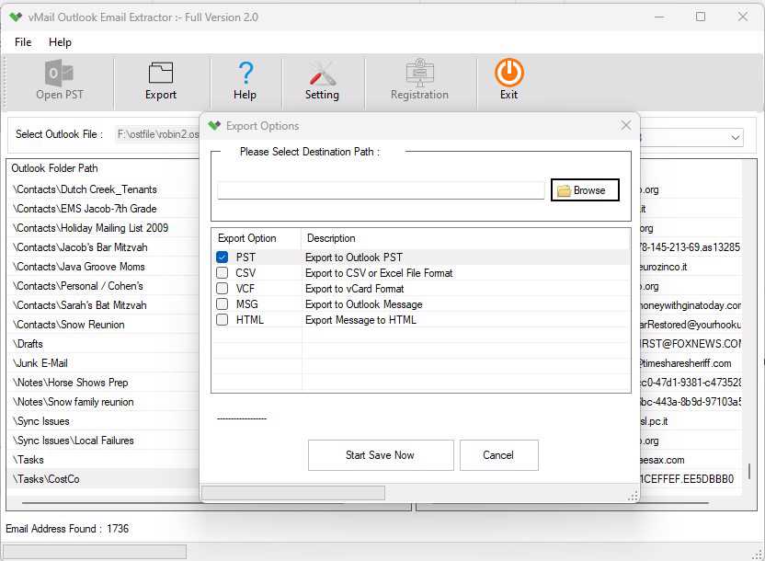Minimize the vMail application window

coord(659,17)
